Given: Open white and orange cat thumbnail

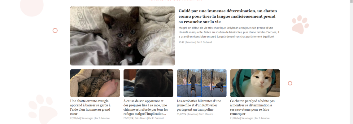Looking at the screenshot, I should [x=255, y=83].
